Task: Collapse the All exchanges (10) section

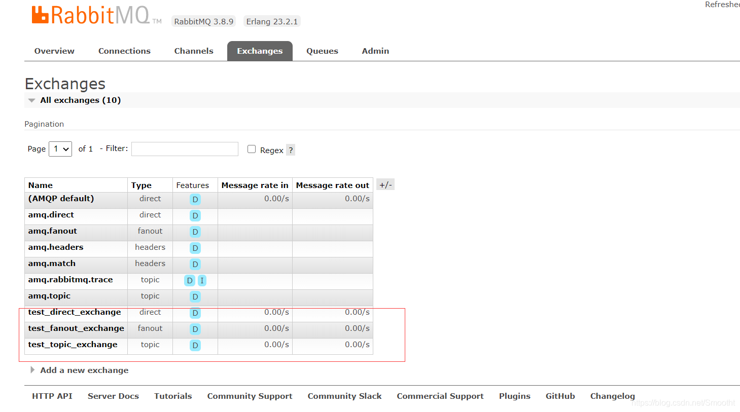Action: 80,100
